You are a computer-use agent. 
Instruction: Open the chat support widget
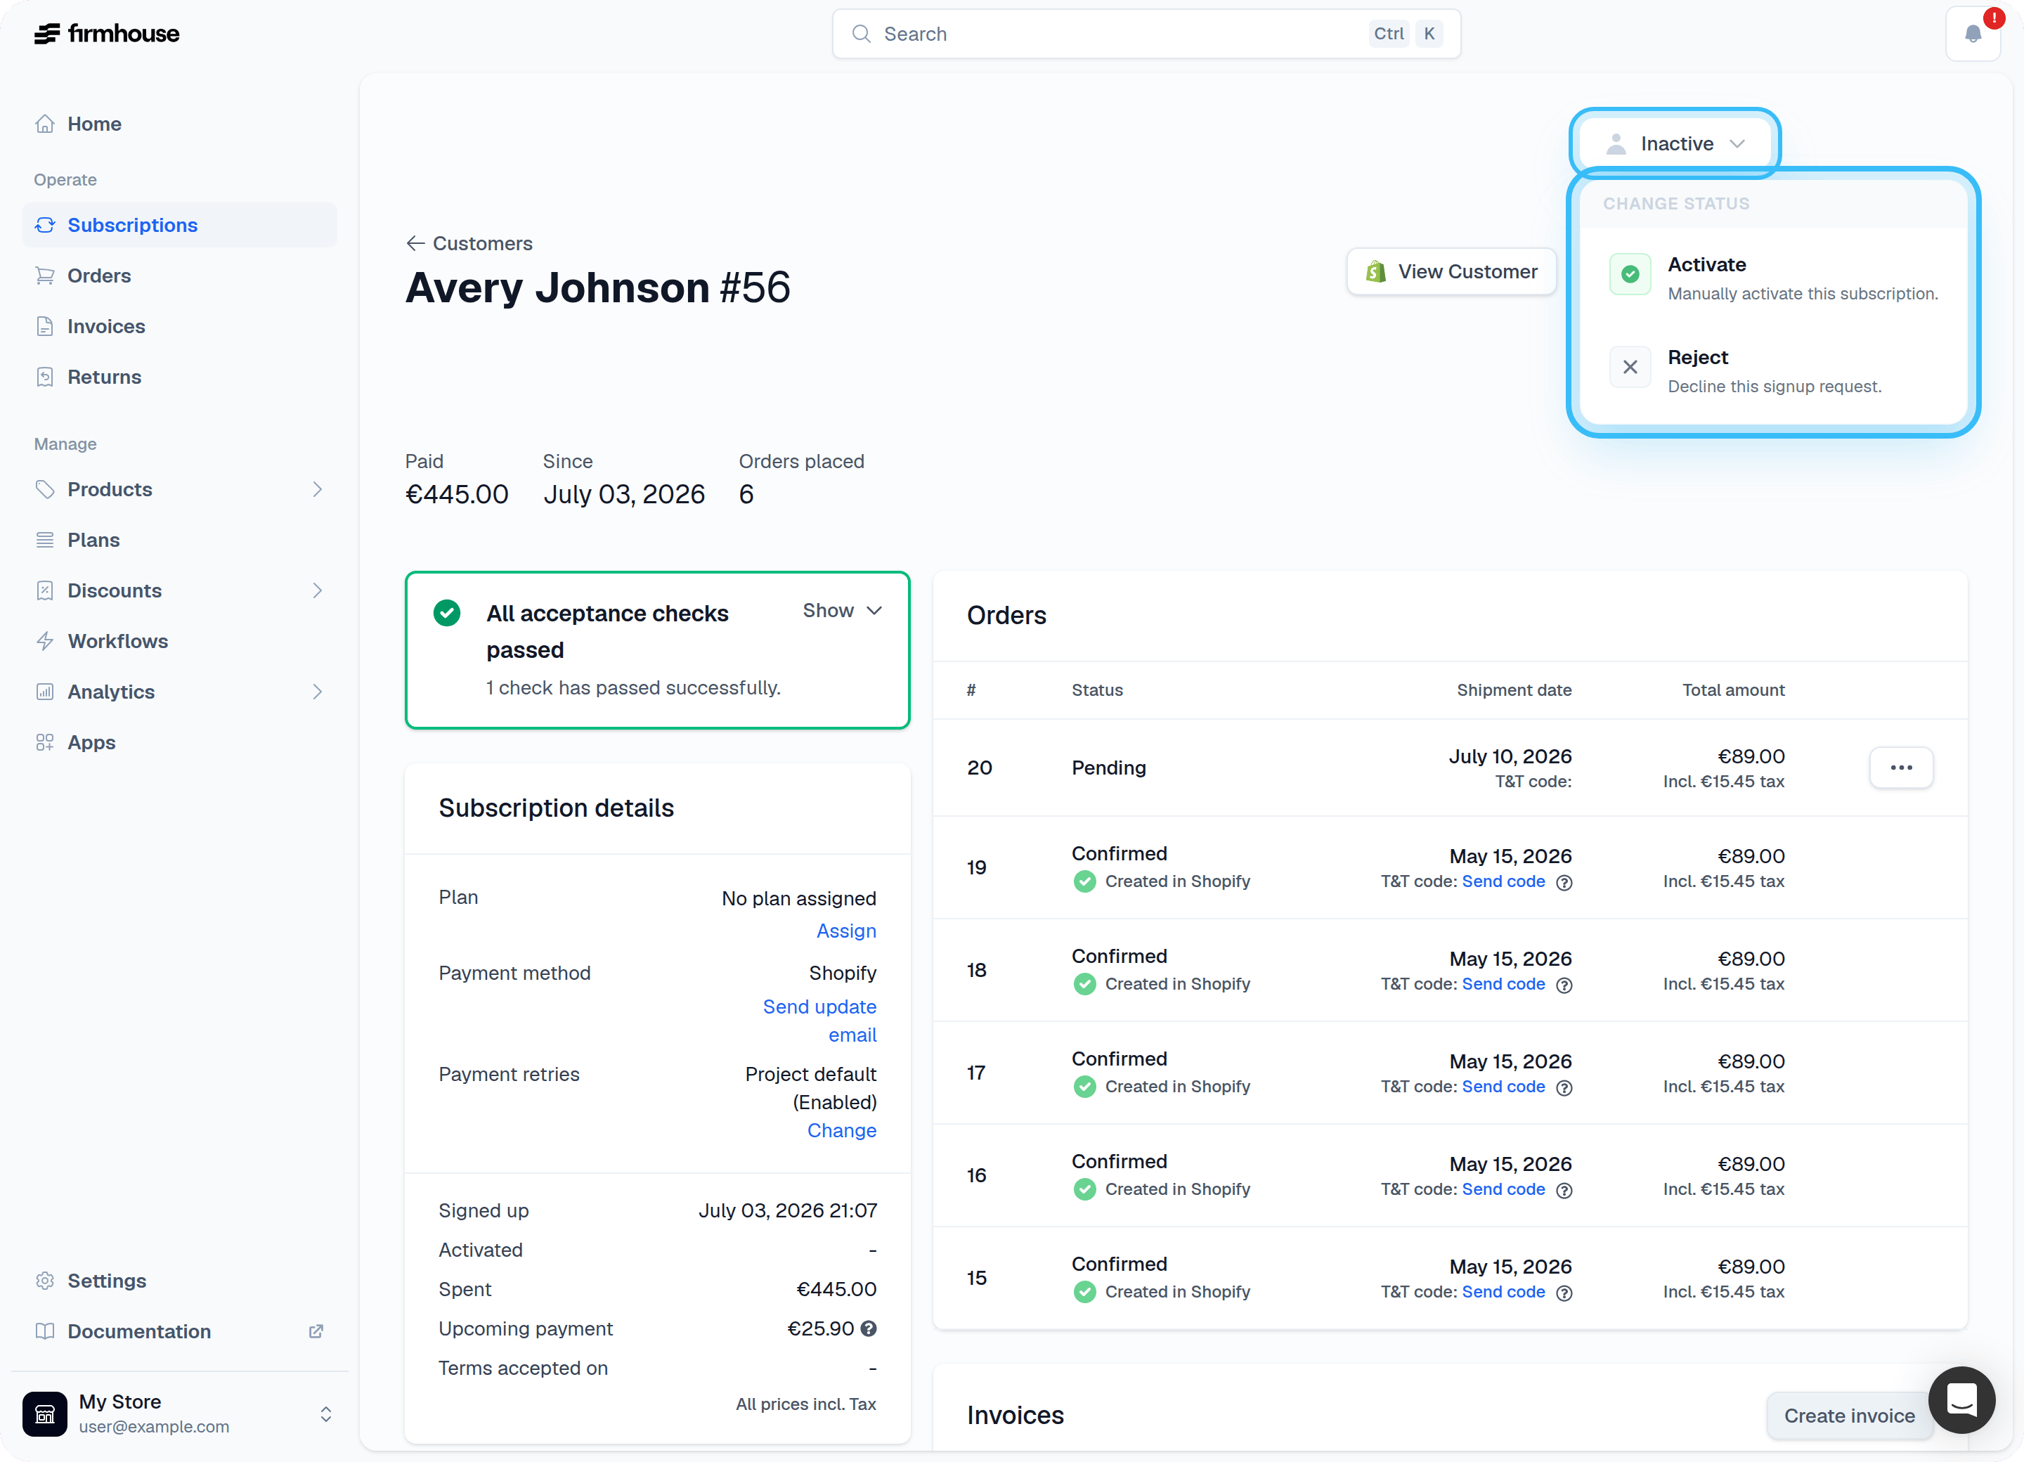(1961, 1399)
